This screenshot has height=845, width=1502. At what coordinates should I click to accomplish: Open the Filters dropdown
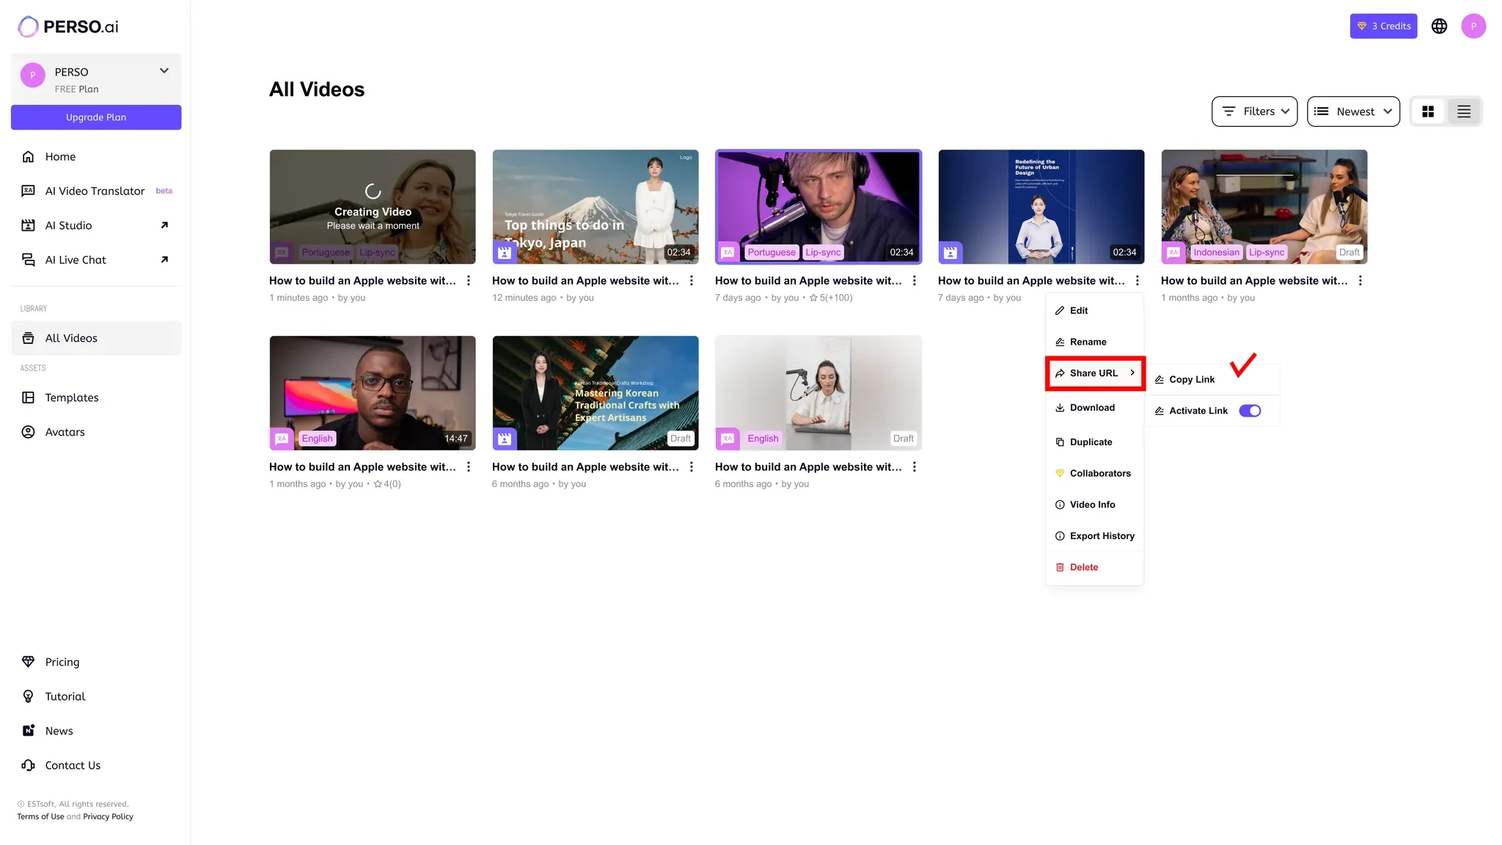[1254, 111]
